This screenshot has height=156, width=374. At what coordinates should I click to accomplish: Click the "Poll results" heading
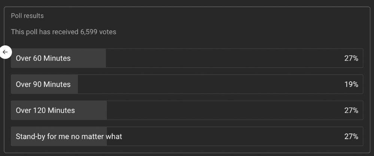[x=27, y=16]
